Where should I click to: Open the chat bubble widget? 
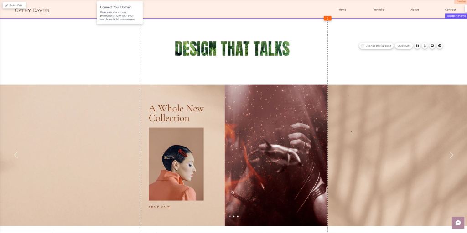click(458, 223)
